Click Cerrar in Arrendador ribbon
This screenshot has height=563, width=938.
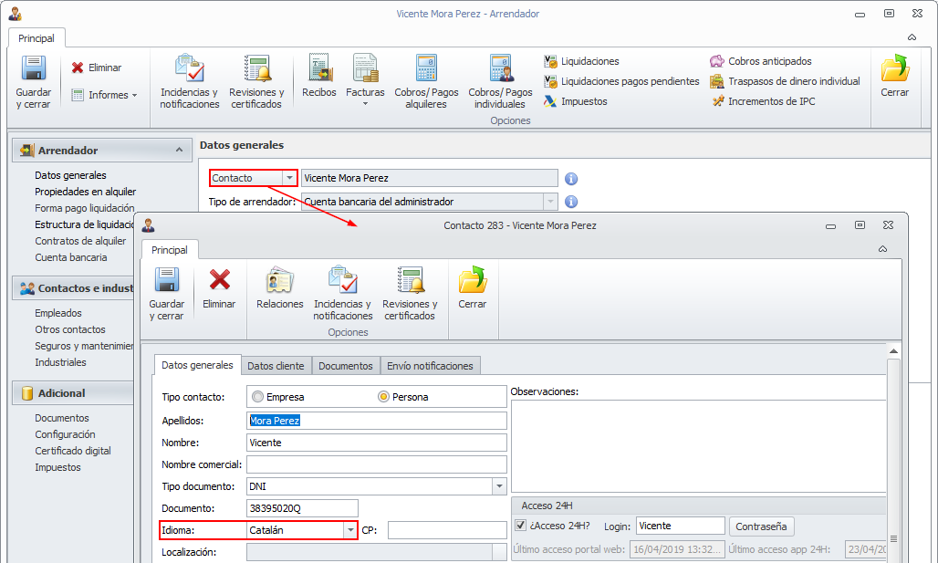[x=894, y=76]
